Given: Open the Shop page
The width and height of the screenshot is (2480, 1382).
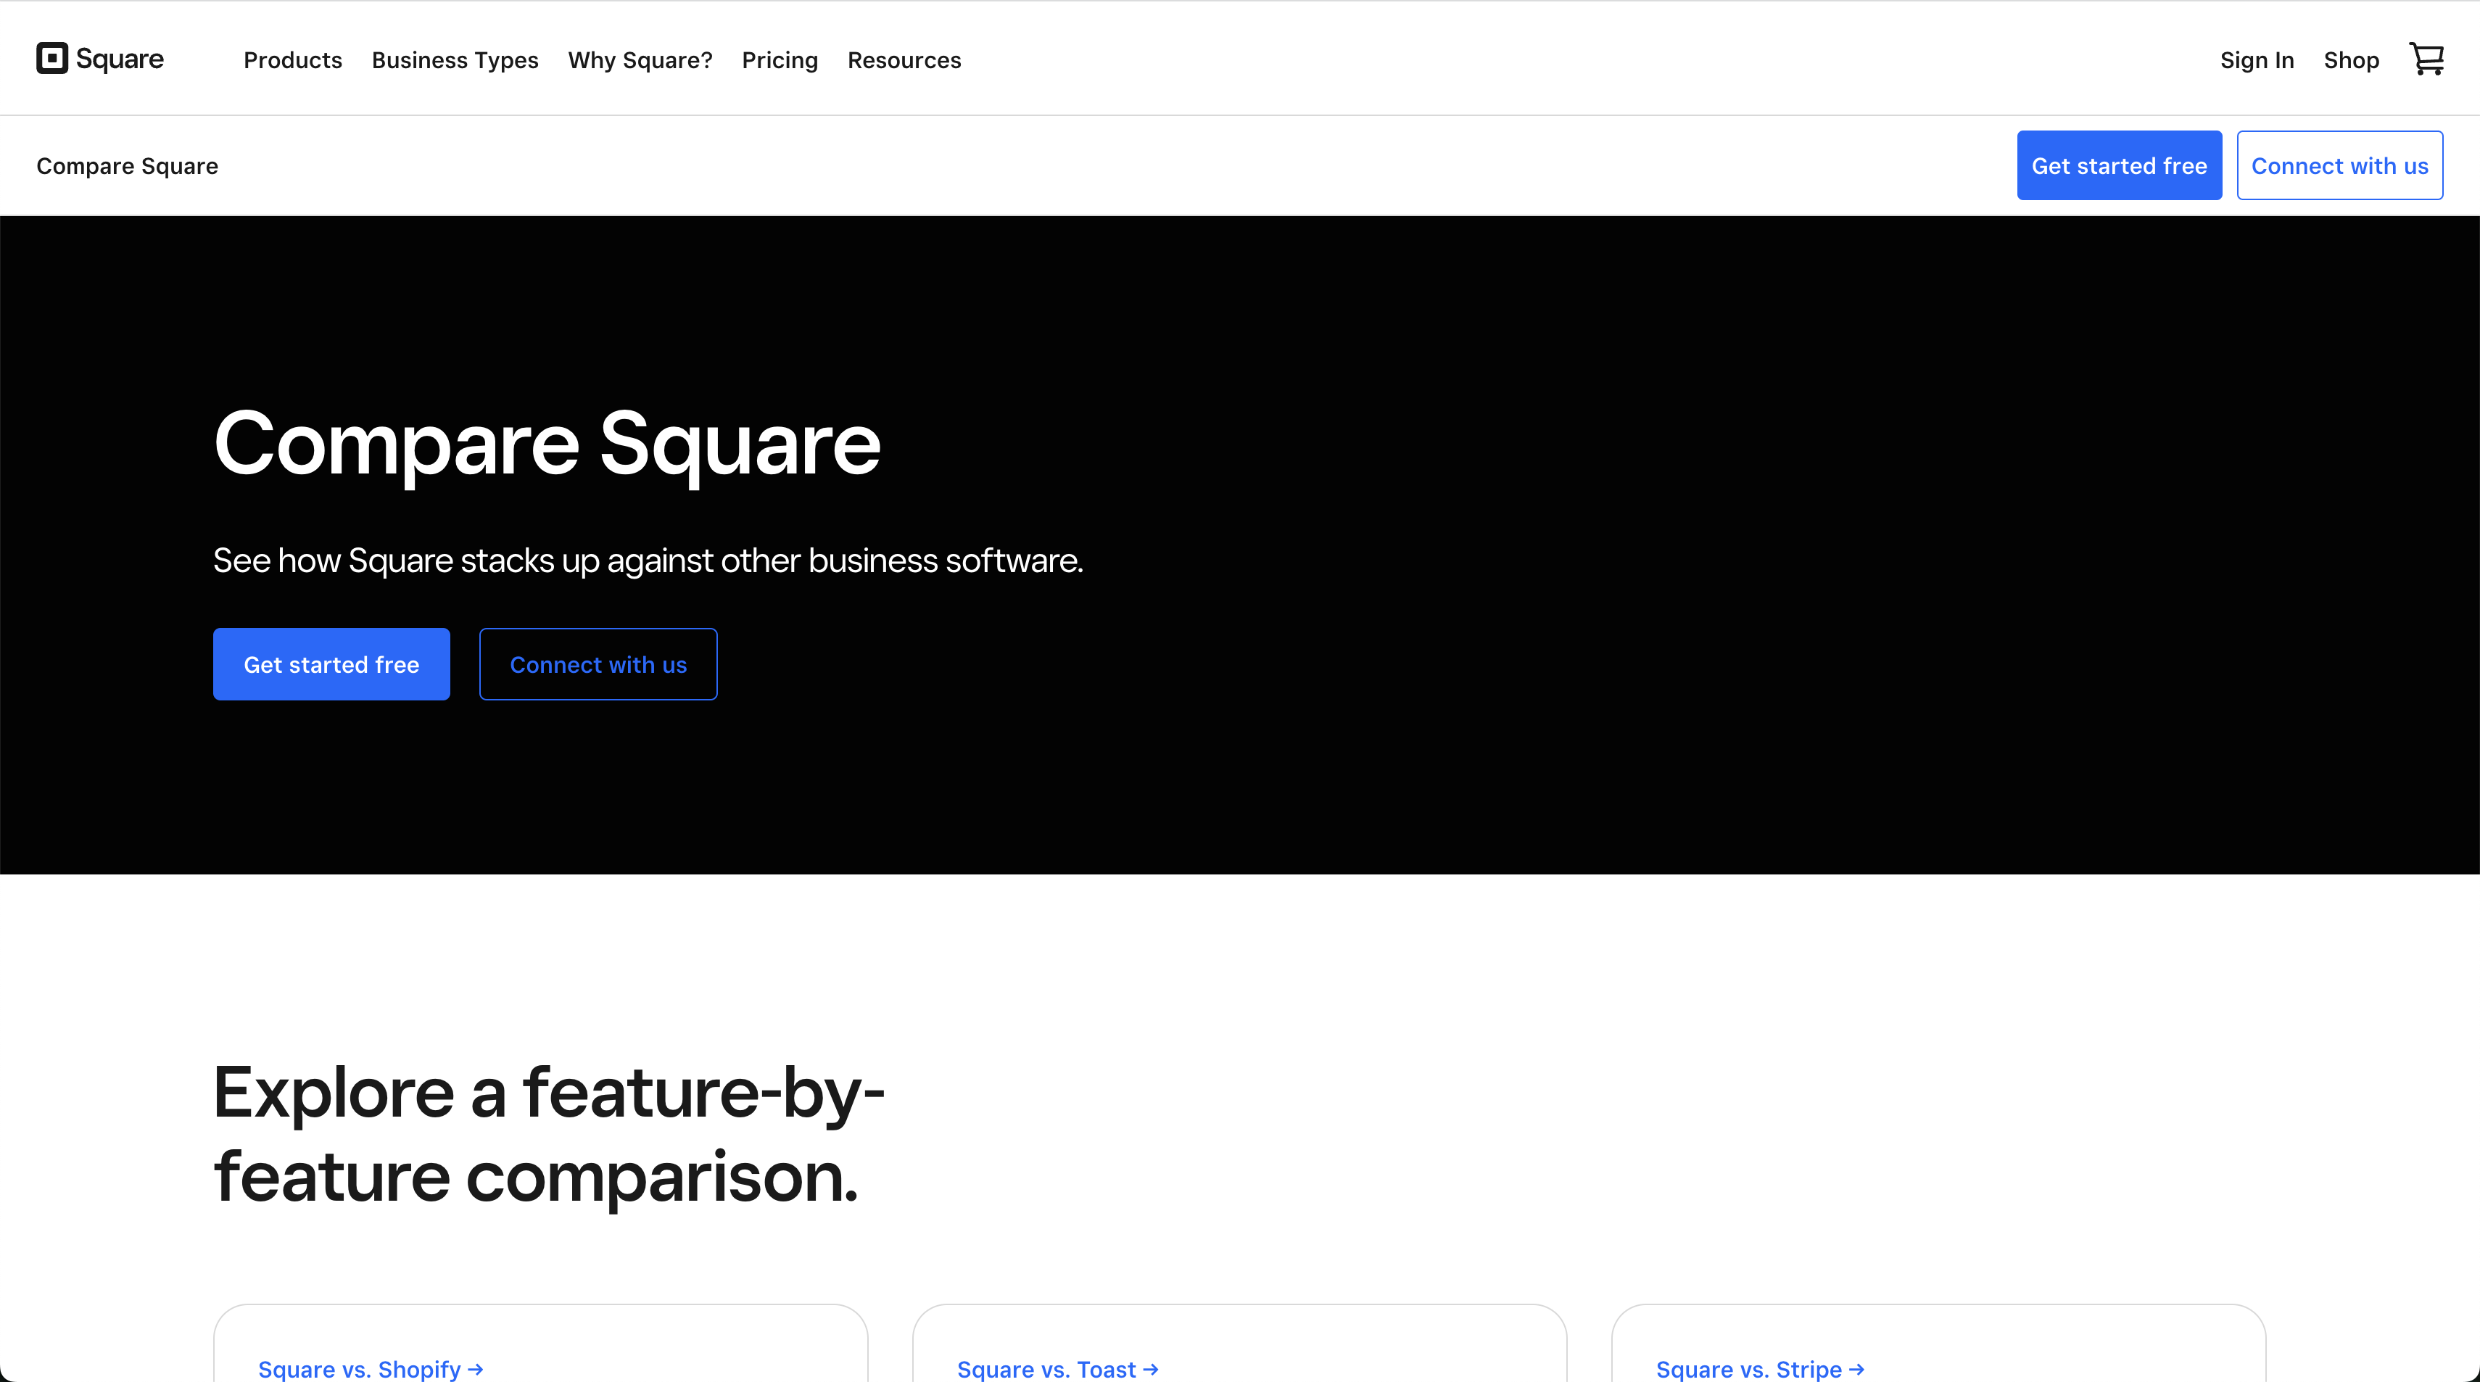Looking at the screenshot, I should coord(2352,59).
